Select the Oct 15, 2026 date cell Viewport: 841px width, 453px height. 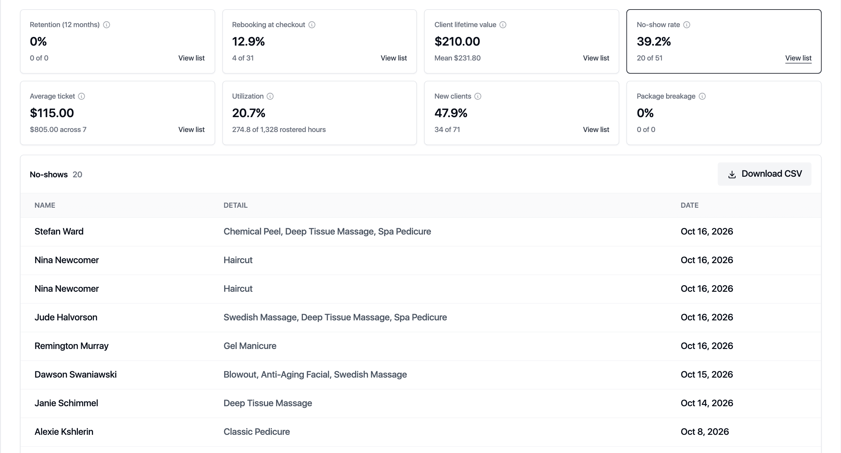tap(707, 374)
